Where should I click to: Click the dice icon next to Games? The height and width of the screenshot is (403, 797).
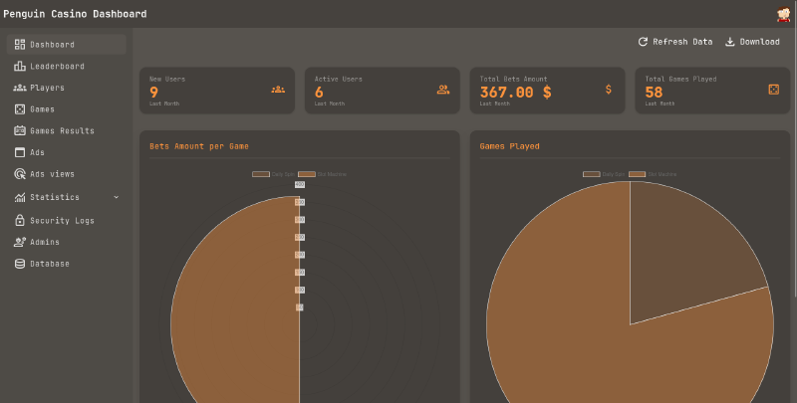20,109
